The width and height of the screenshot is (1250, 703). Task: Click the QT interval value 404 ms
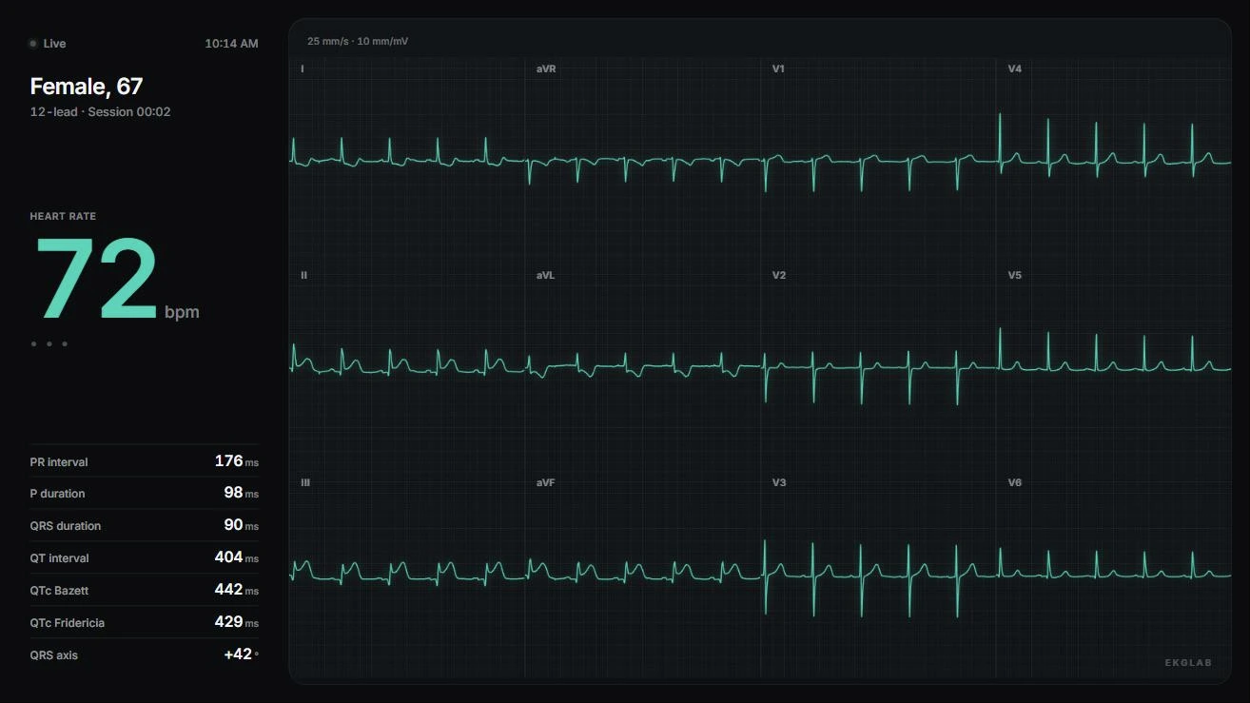tap(237, 557)
